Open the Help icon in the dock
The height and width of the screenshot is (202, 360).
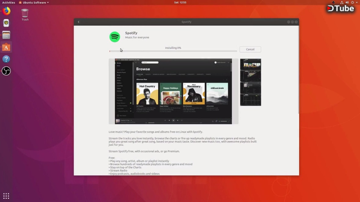pos(6,59)
